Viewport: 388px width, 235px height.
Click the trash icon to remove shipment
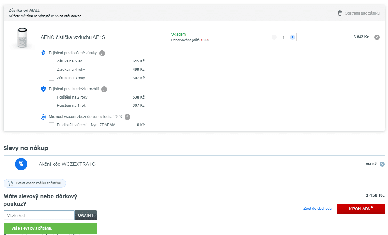point(340,13)
